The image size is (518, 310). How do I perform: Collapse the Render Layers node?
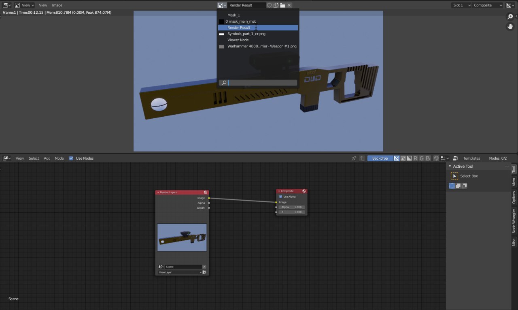coord(158,192)
